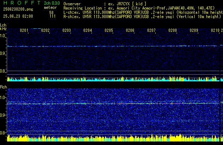Screen dimensions: 223x145
Task: Click the 1.0 frequency label on Lch axis
Action: tap(2, 36)
